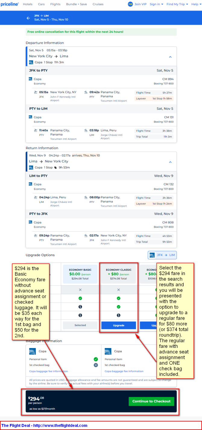The width and height of the screenshot is (202, 430).
Task: Click Continue to Checkout button
Action: [x=151, y=401]
